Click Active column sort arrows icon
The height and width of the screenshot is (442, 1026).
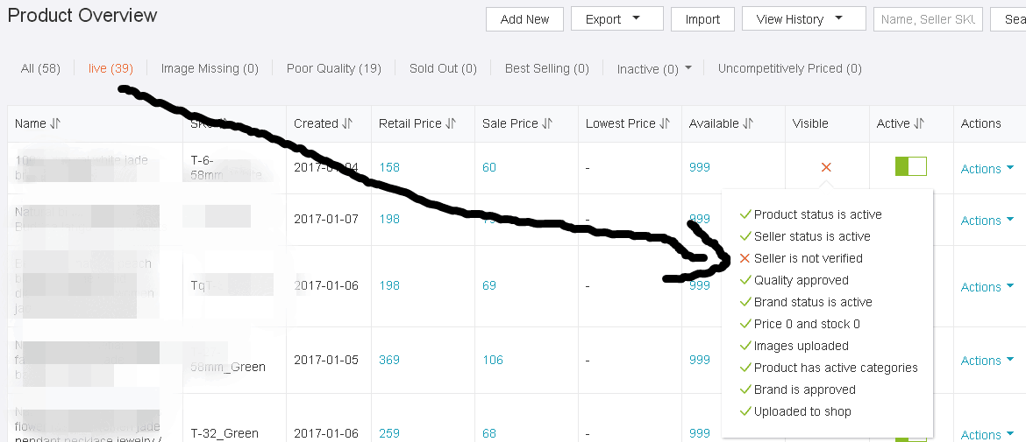pos(919,124)
